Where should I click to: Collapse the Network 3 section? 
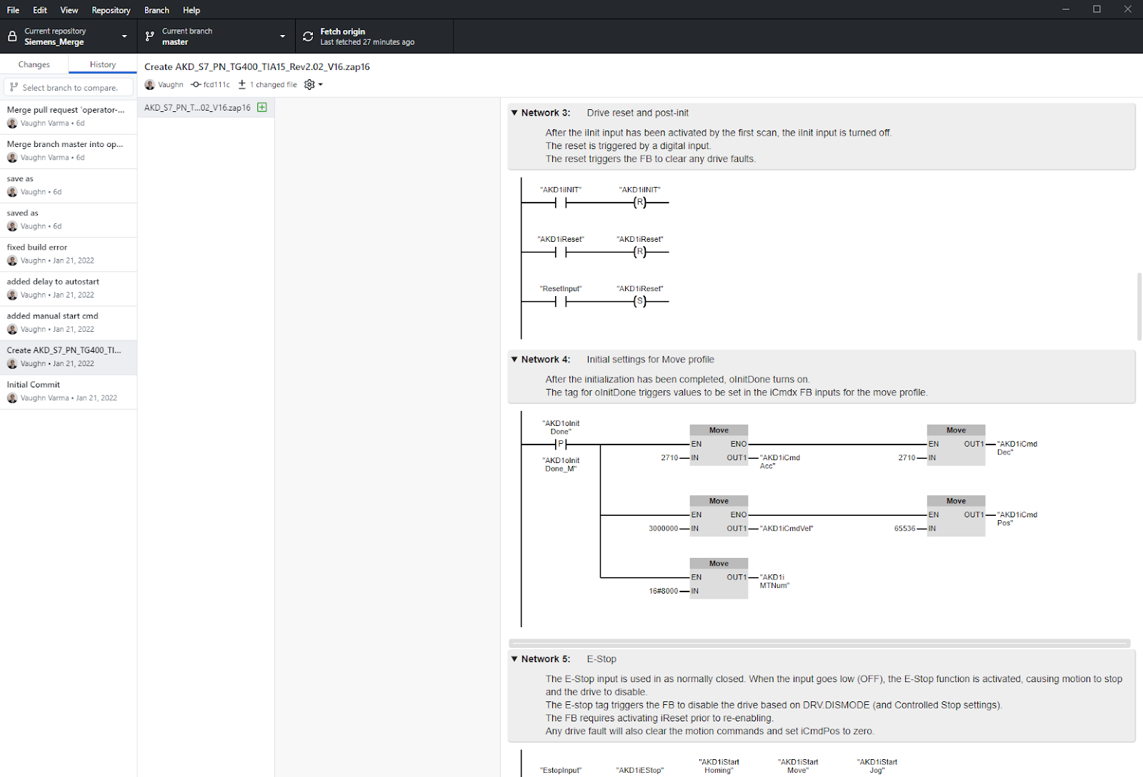pyautogui.click(x=514, y=113)
